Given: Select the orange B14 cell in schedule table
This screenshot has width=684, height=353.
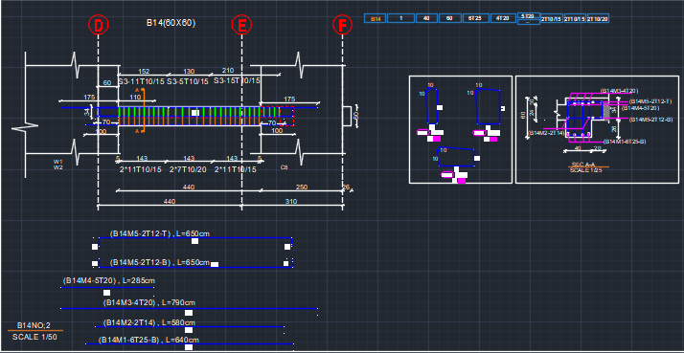Looking at the screenshot, I should [x=376, y=19].
